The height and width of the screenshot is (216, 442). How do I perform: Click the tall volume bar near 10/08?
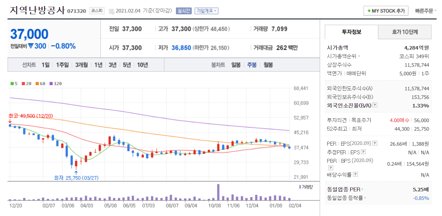click(x=218, y=192)
